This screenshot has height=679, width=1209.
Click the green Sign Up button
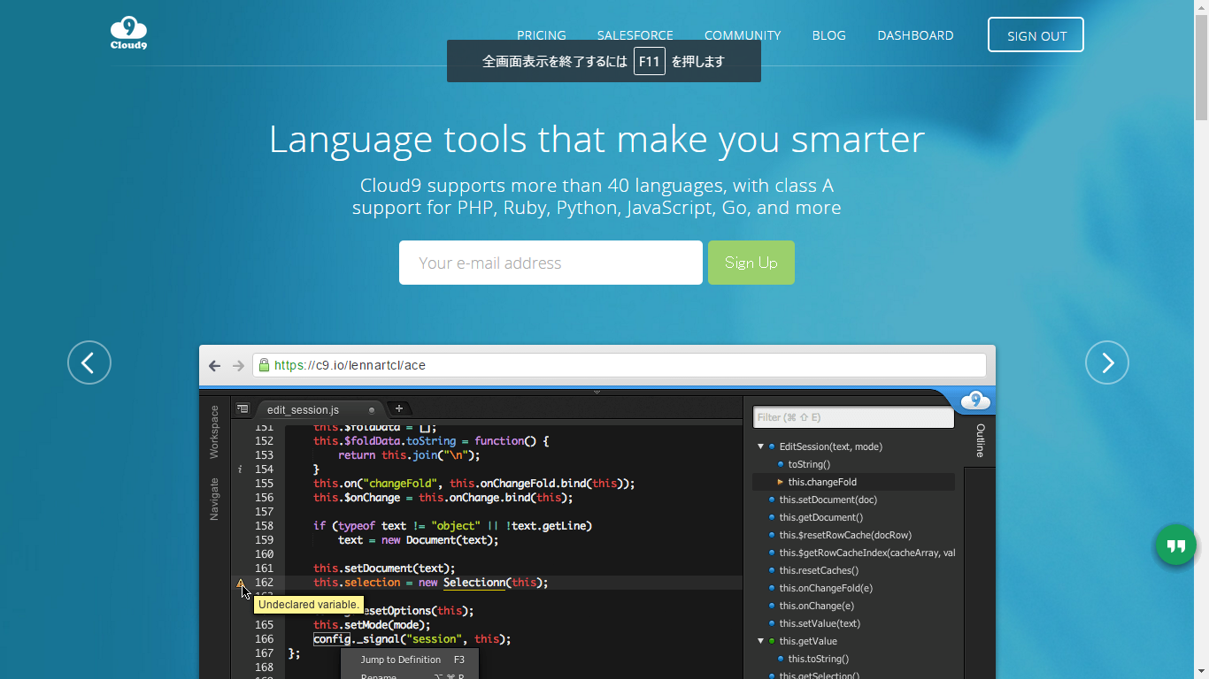click(751, 263)
